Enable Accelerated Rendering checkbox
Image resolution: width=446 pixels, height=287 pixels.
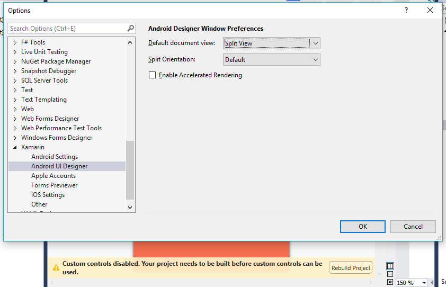153,75
